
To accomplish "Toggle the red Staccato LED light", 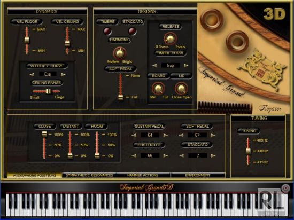I will click(132, 31).
